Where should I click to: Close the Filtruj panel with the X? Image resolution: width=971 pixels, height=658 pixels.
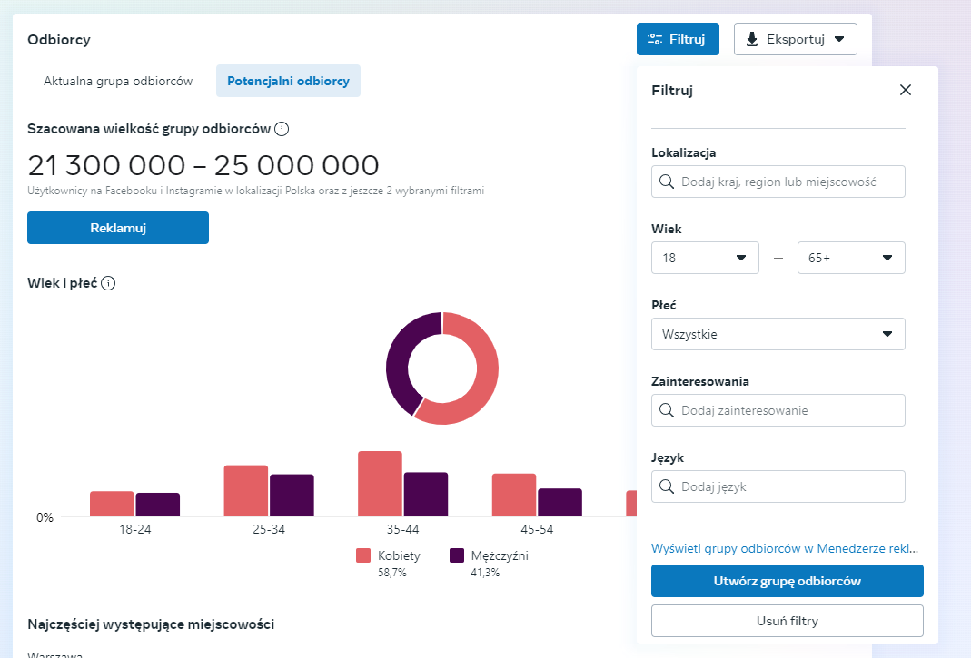(905, 90)
